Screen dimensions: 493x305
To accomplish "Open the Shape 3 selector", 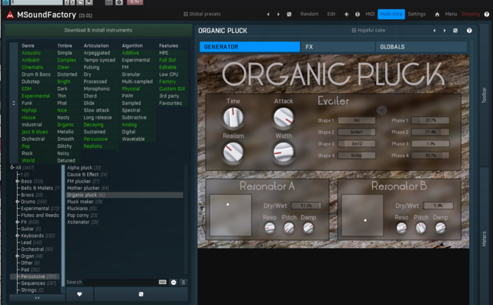I will (357, 144).
